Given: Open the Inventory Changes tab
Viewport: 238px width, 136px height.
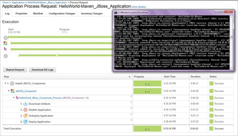Looking at the screenshot, I should pos(92,14).
